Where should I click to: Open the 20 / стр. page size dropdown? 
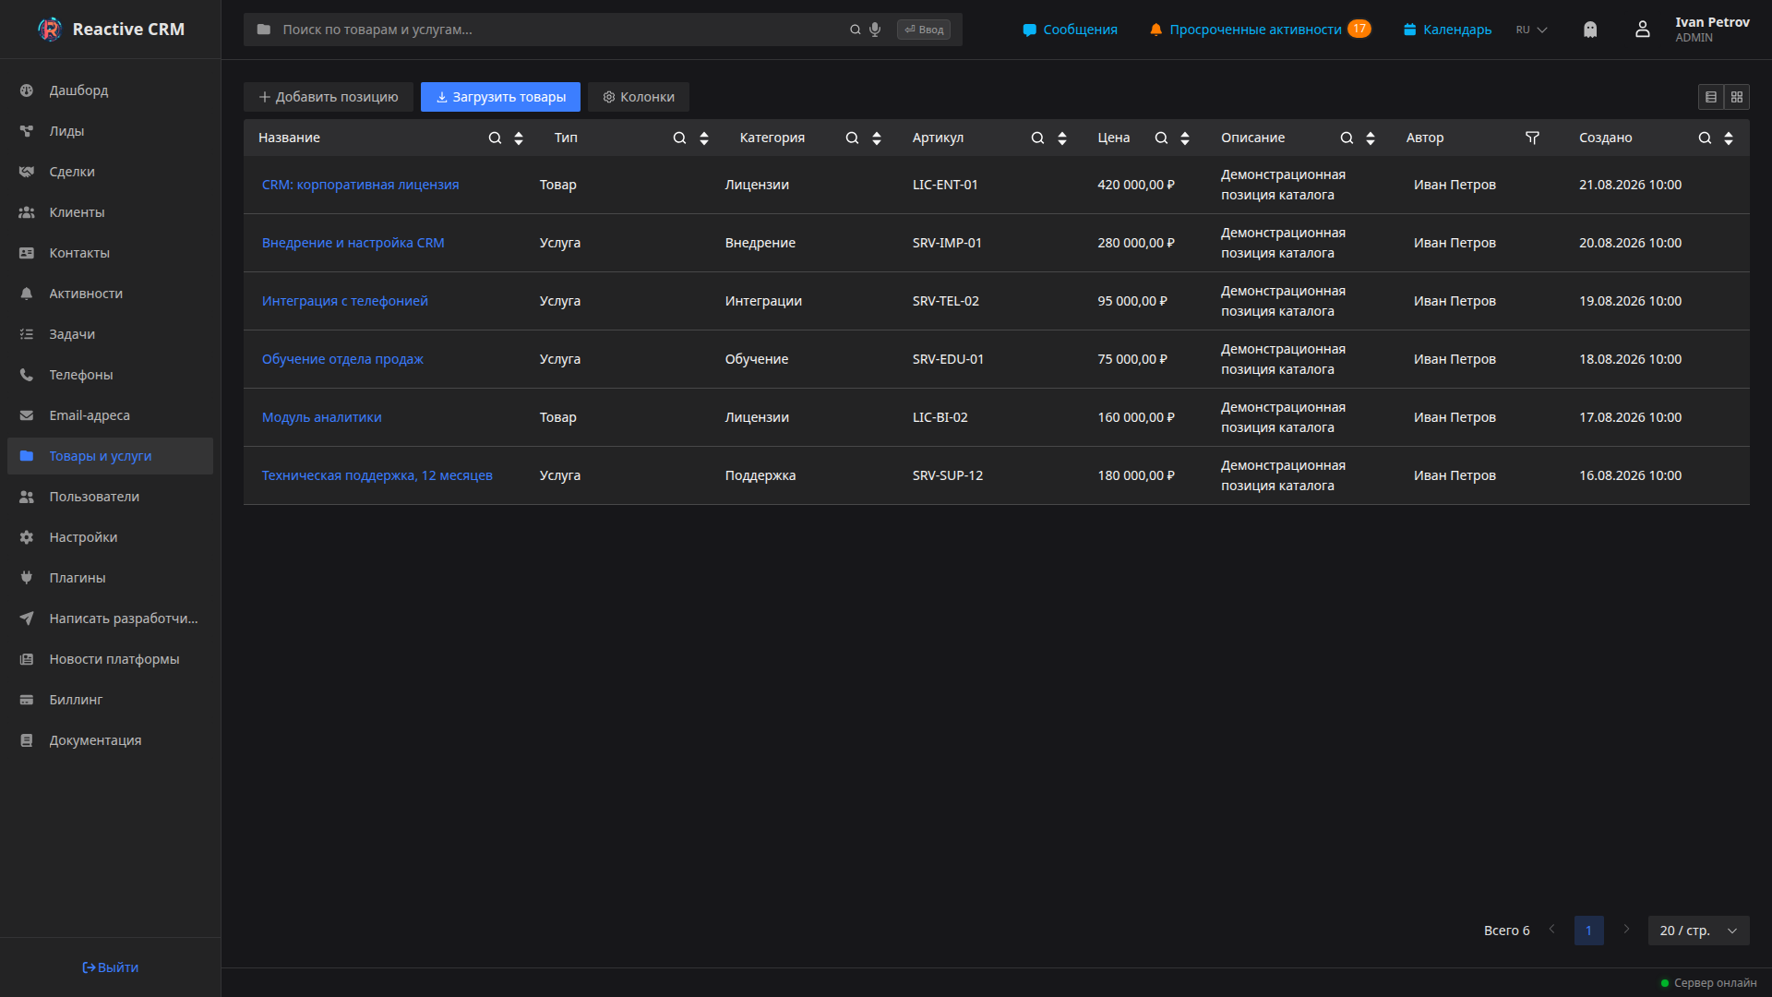click(x=1698, y=931)
